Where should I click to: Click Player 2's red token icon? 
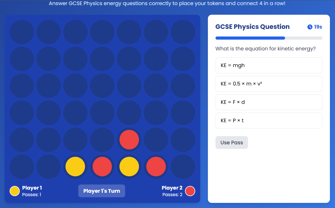[190, 191]
